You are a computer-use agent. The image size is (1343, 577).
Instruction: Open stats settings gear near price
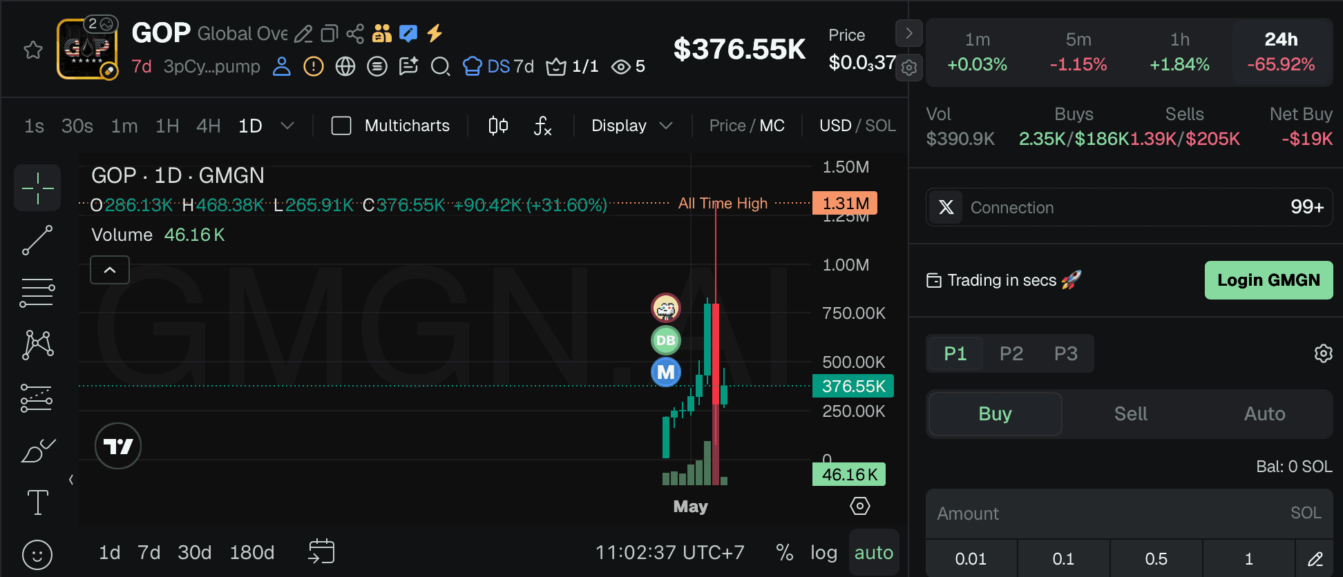[909, 68]
